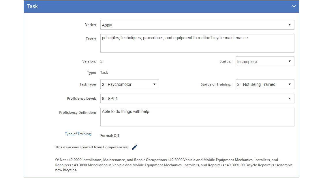323x178 pixels.
Task: Edit competencies with the pencil icon
Action: coord(134,147)
